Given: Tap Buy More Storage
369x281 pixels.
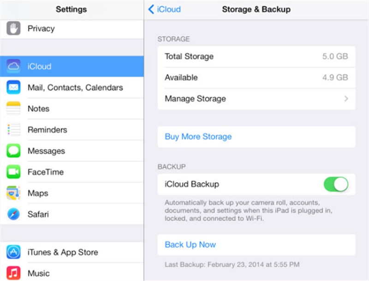Looking at the screenshot, I should [197, 137].
